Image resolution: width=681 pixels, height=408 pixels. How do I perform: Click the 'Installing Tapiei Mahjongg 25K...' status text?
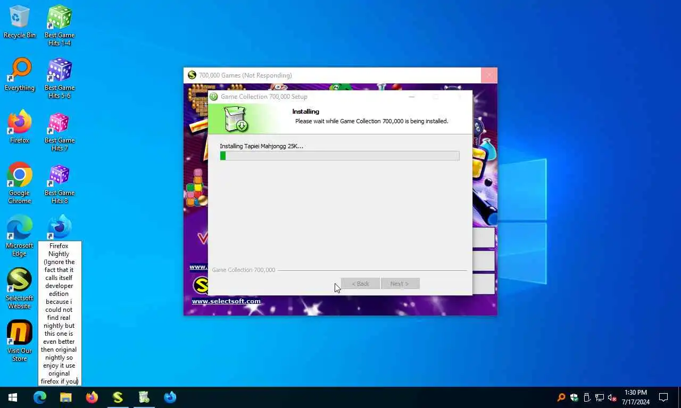261,146
